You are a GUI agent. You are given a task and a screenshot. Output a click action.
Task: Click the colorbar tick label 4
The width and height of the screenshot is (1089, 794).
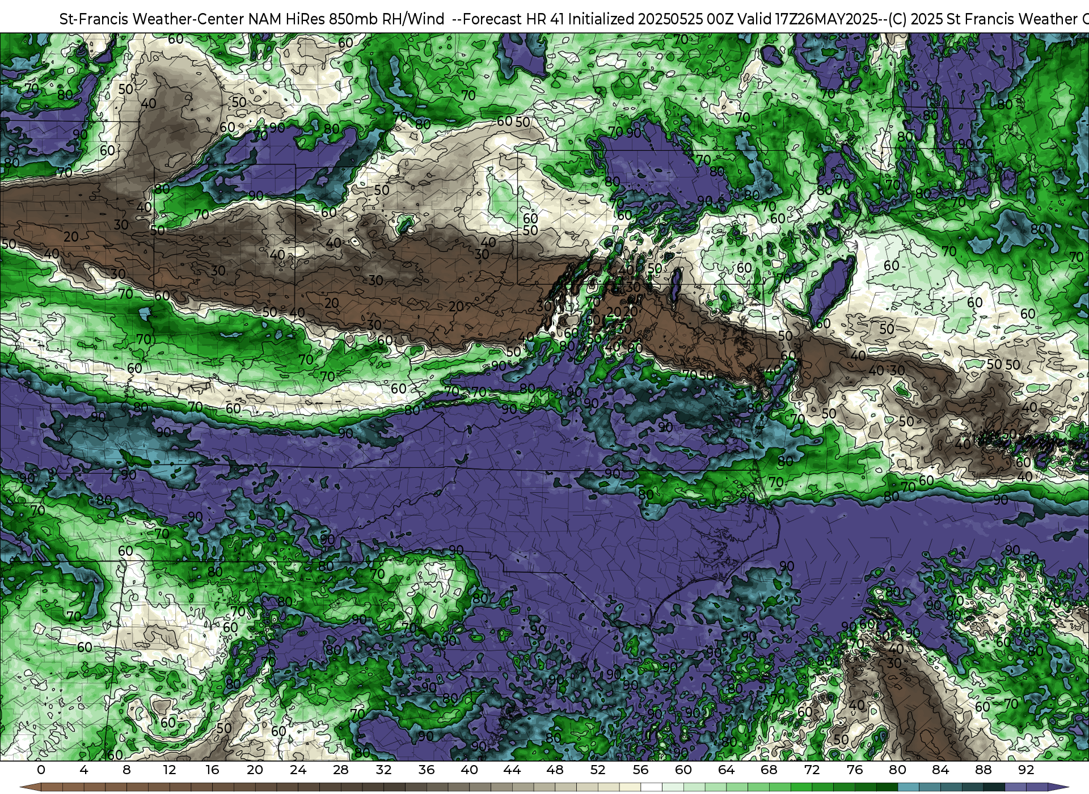(x=84, y=770)
